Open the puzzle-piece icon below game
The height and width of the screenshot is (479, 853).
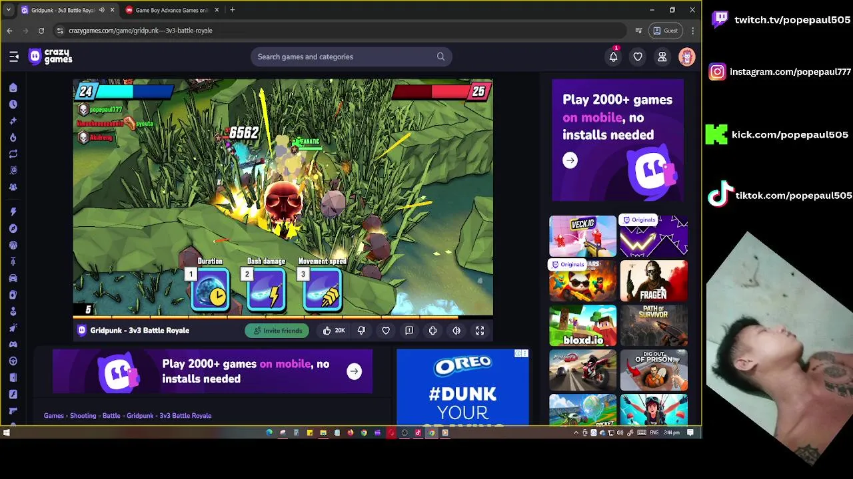[432, 331]
